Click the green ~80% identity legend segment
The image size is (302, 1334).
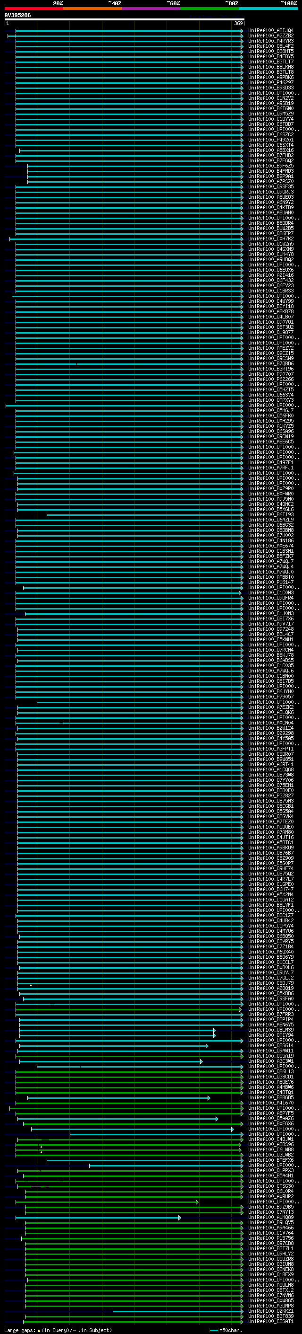[210, 9]
